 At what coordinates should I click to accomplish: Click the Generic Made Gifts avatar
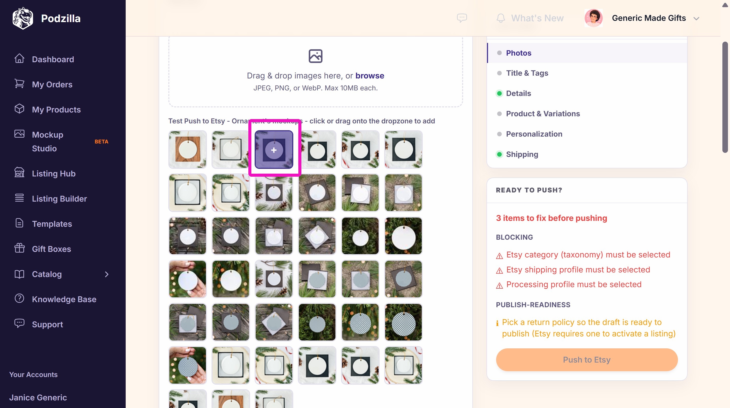tap(594, 18)
